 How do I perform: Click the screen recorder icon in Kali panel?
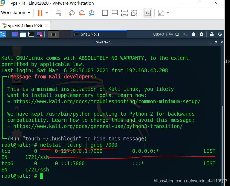coord(40,35)
